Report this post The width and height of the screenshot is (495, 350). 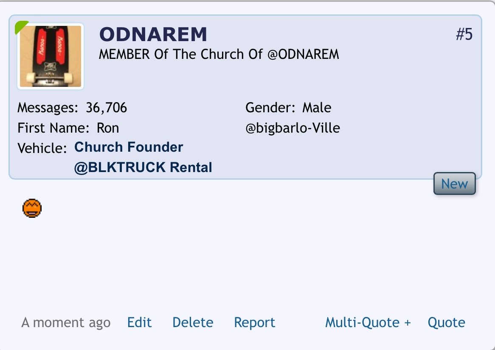click(254, 322)
